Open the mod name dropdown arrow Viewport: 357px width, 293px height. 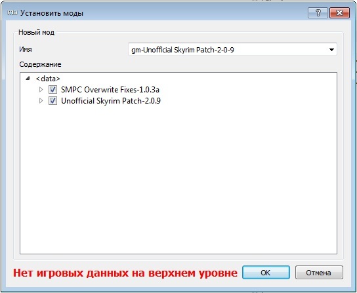point(331,50)
